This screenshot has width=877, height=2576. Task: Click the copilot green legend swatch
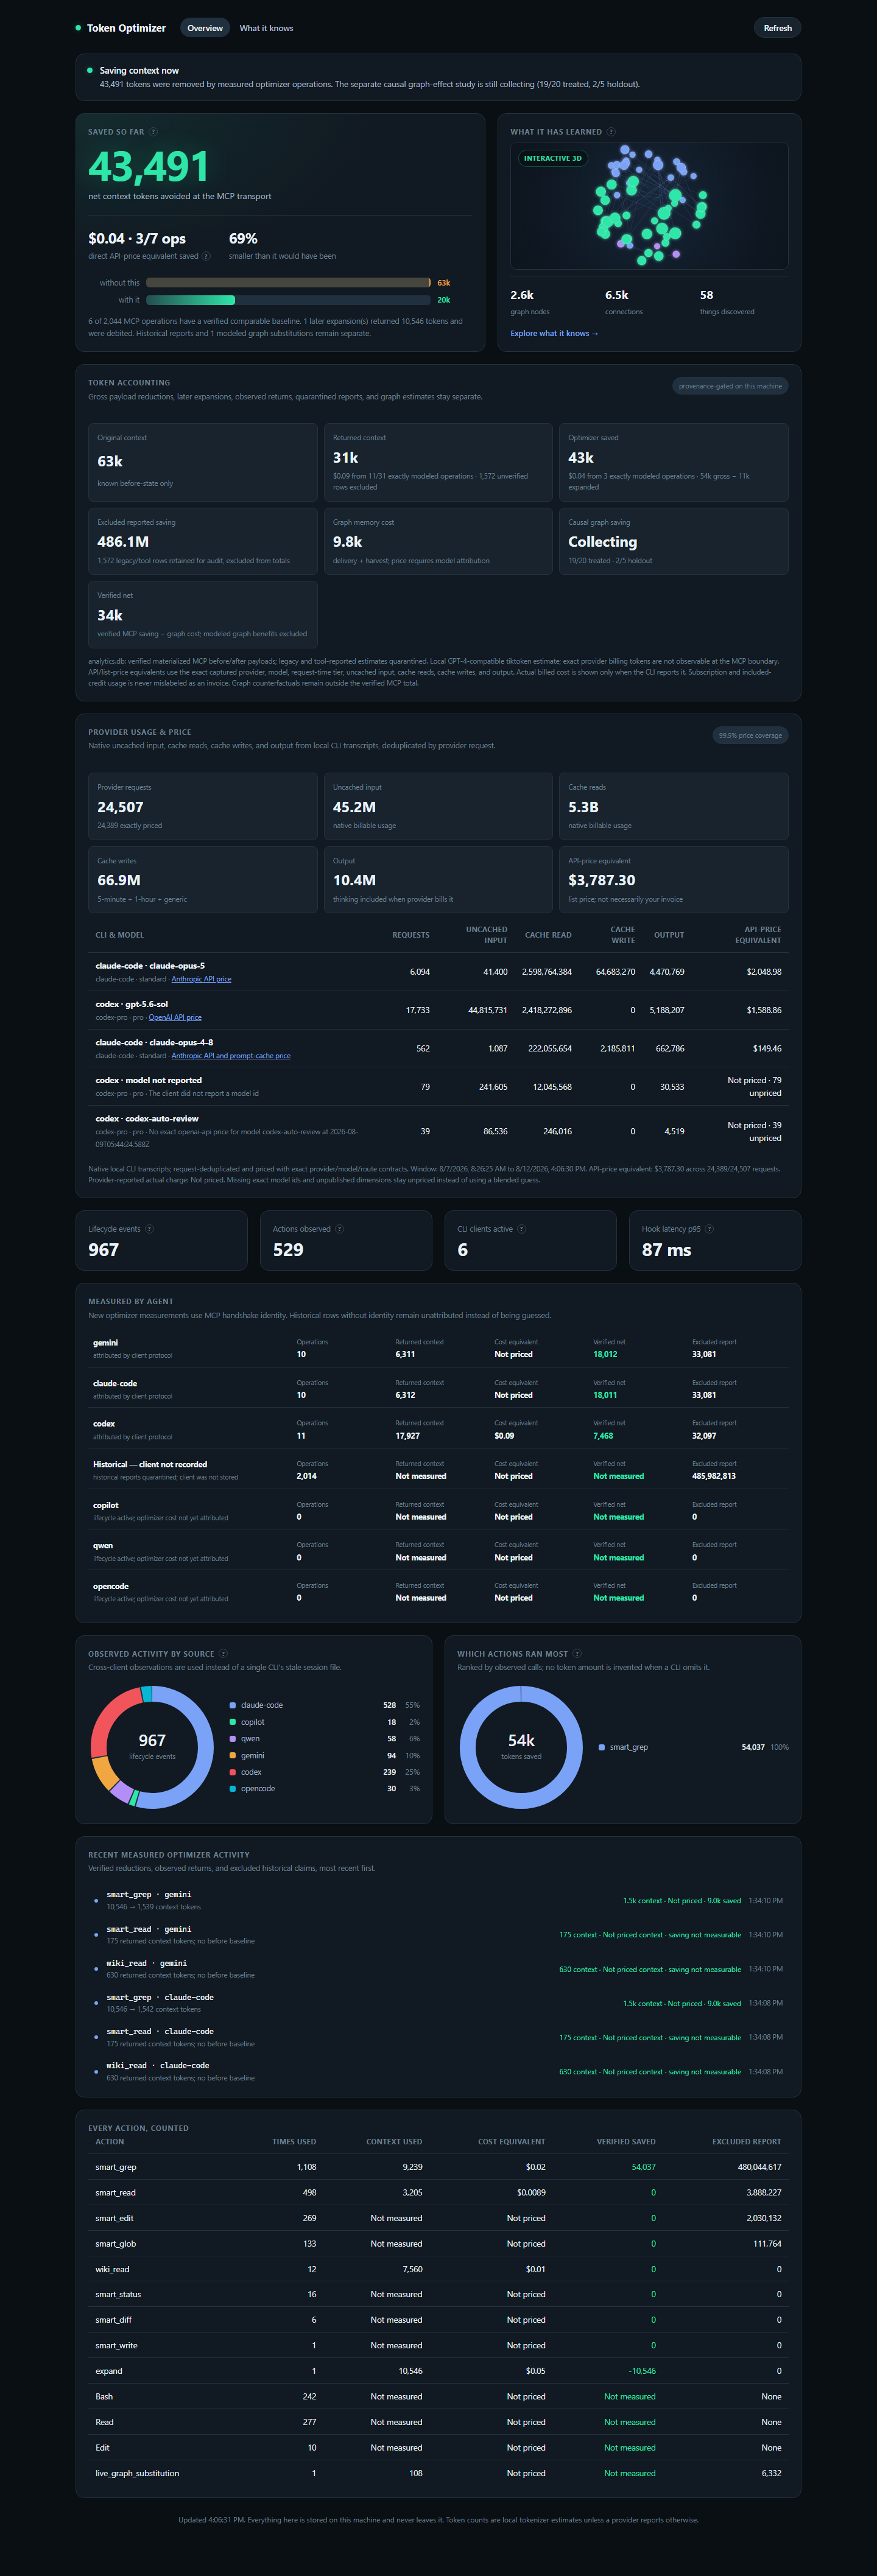pyautogui.click(x=233, y=1722)
